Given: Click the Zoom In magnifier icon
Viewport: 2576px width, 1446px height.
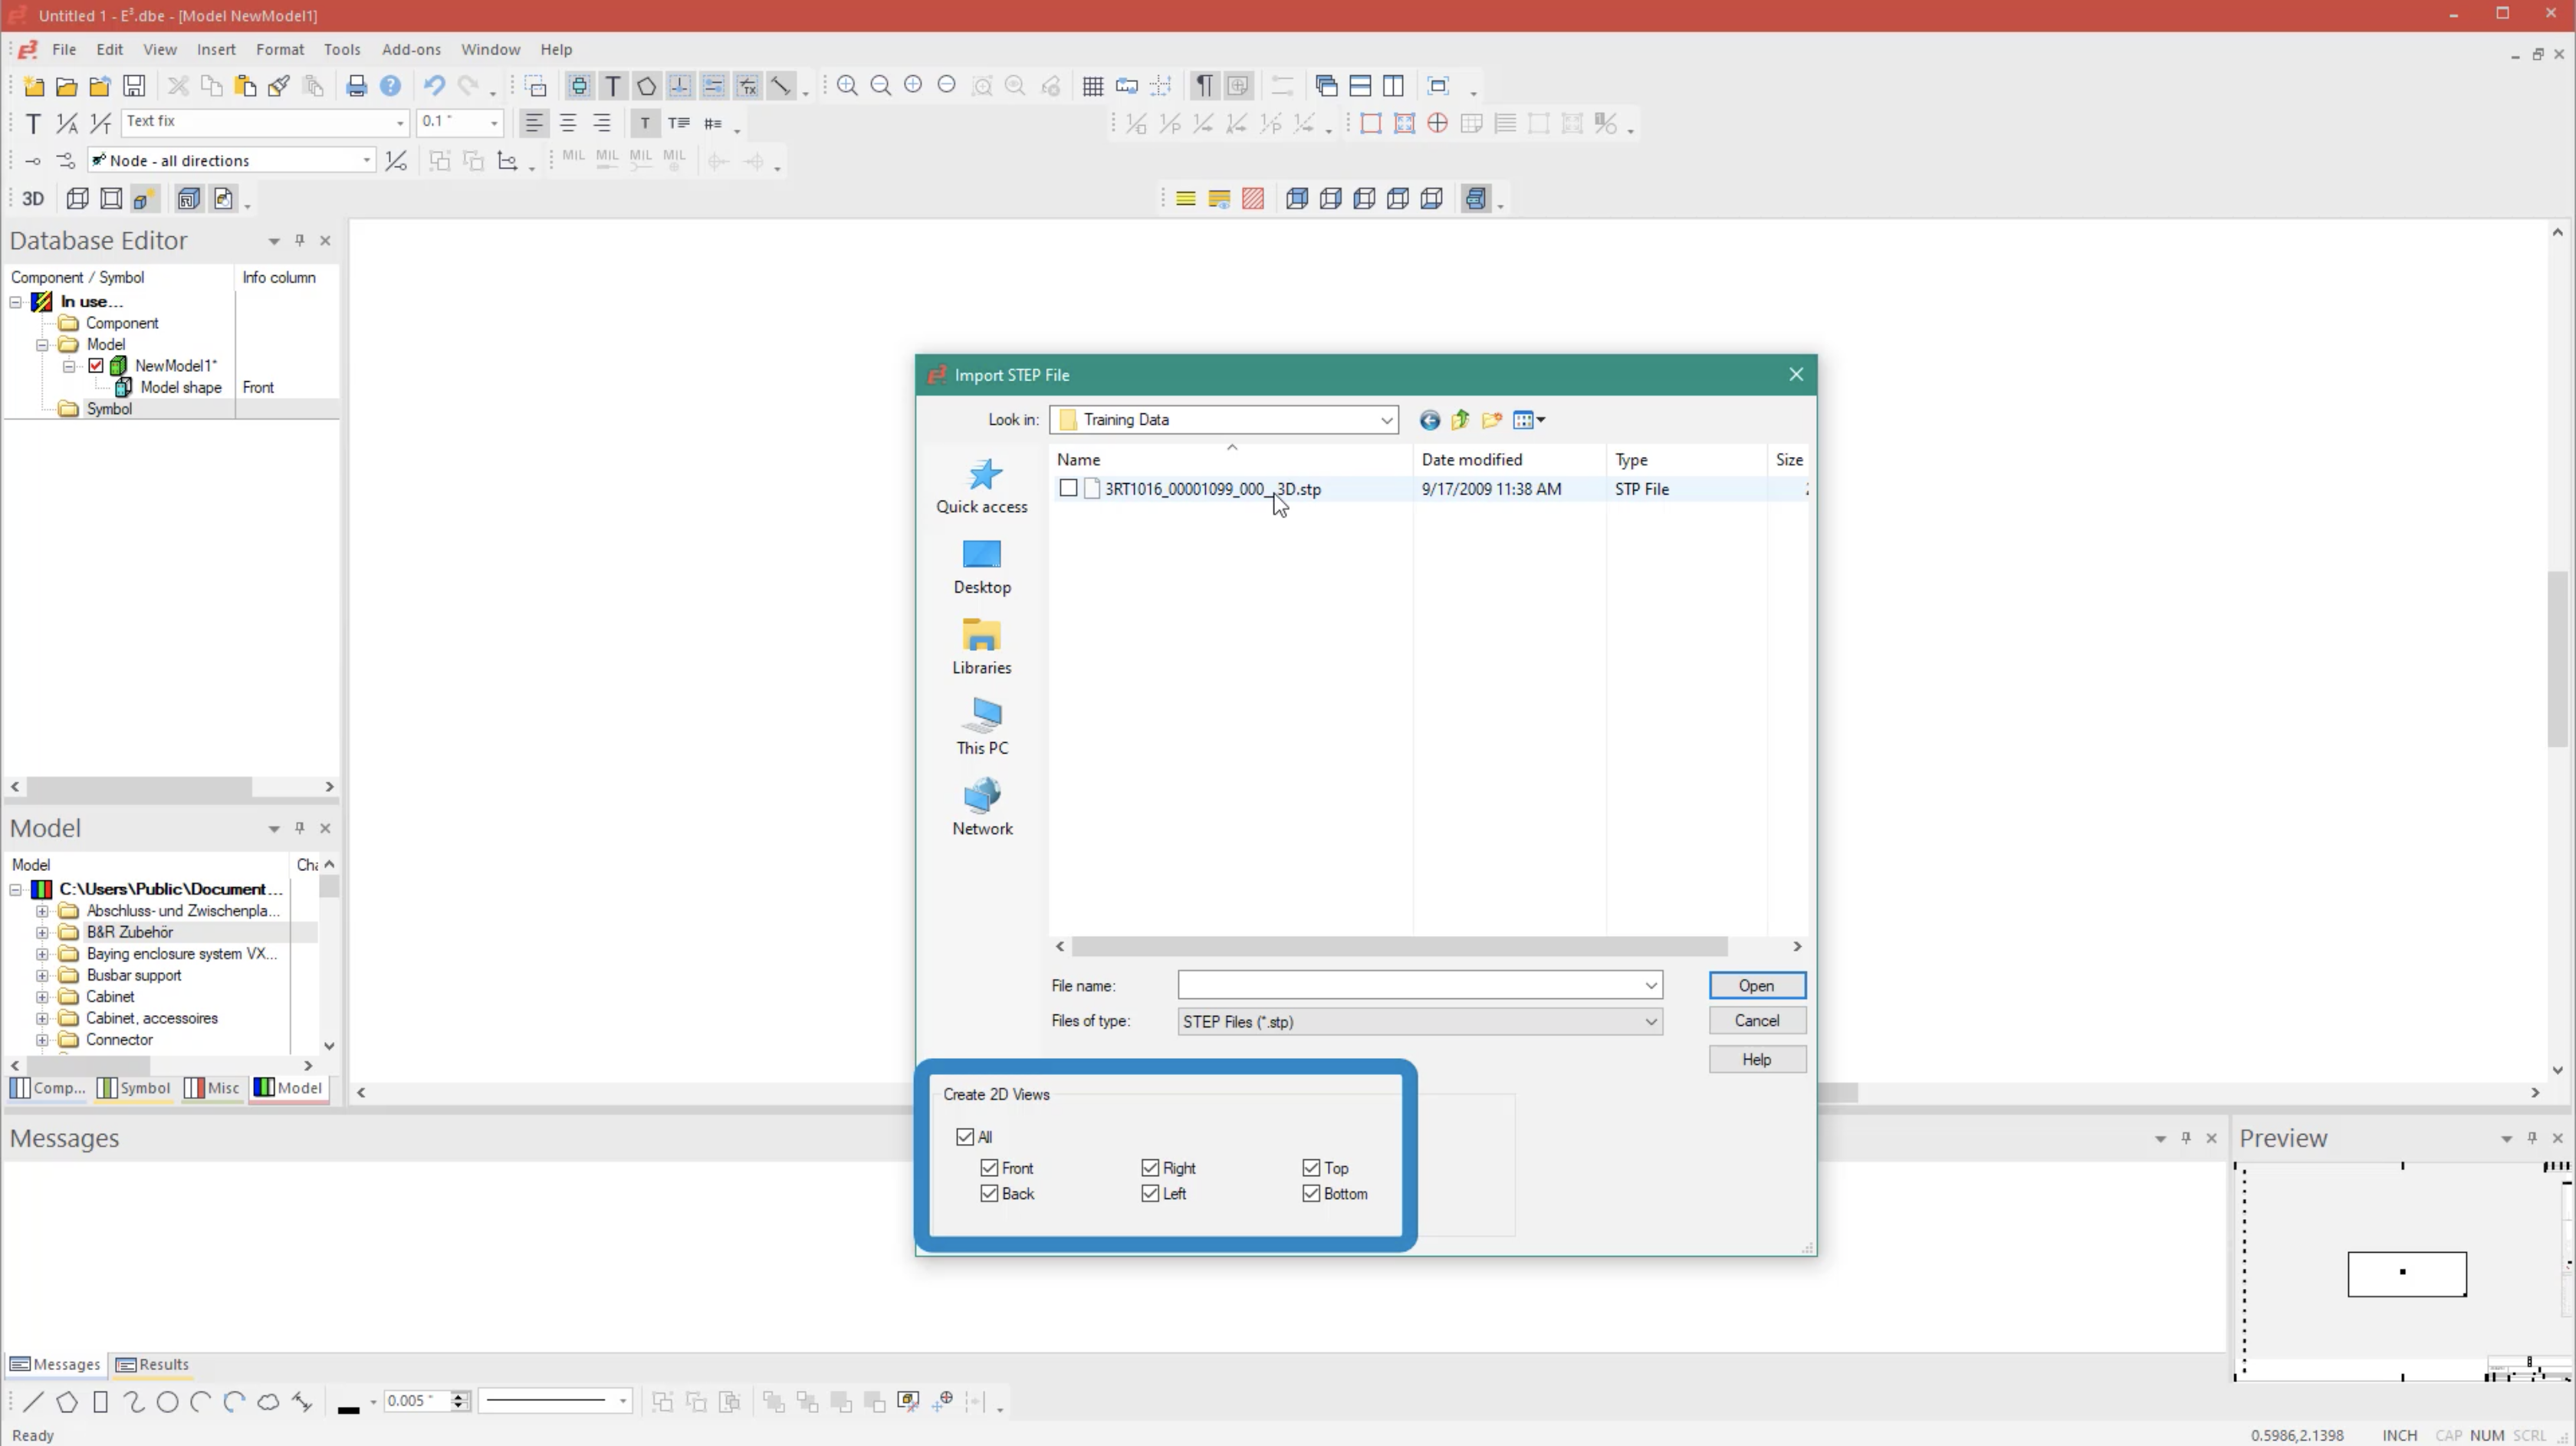Looking at the screenshot, I should pos(847,86).
